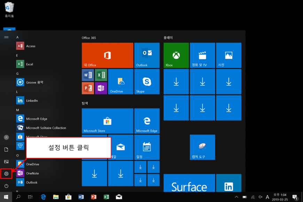Open the Pictures folder icon in Start sidebar
Image resolution: width=303 pixels, height=202 pixels.
point(6,161)
